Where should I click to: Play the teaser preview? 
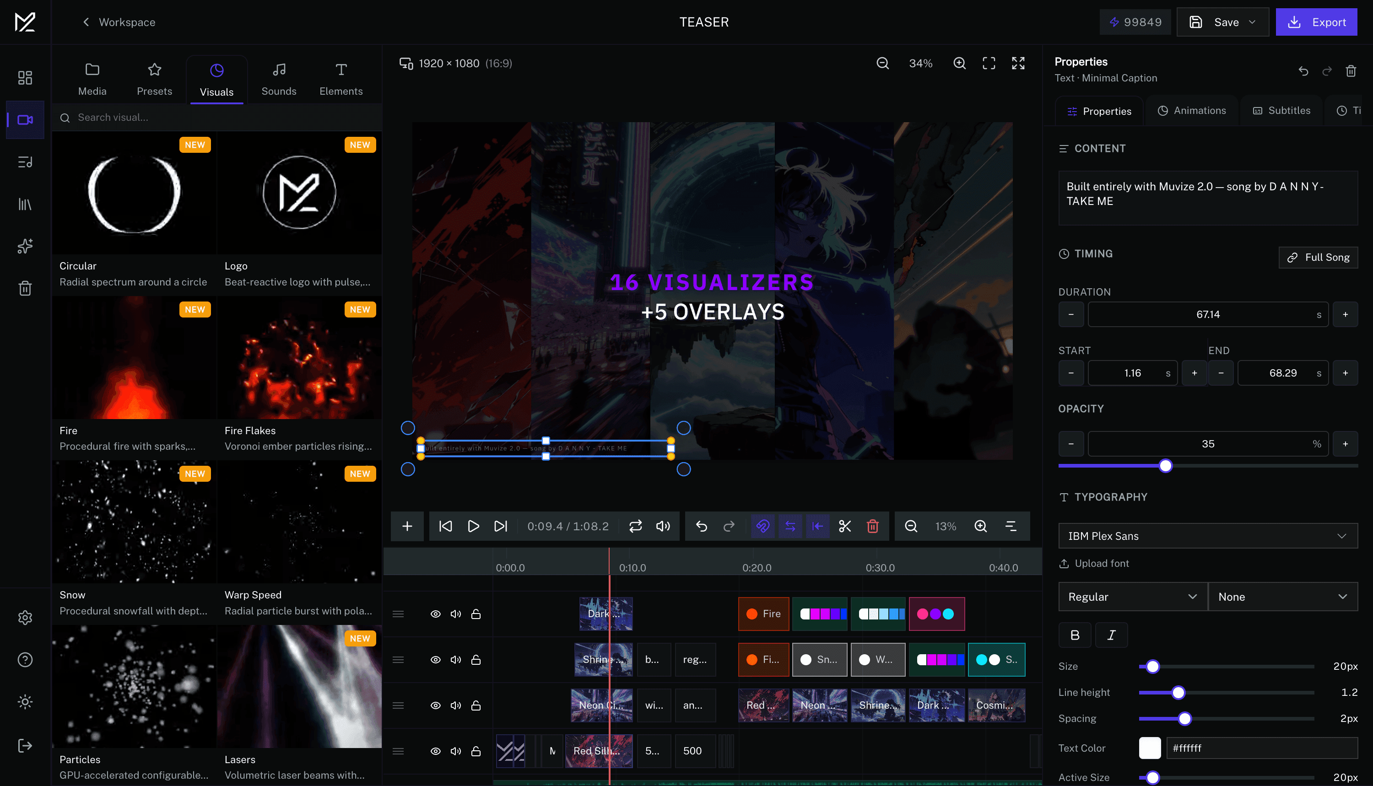(473, 526)
